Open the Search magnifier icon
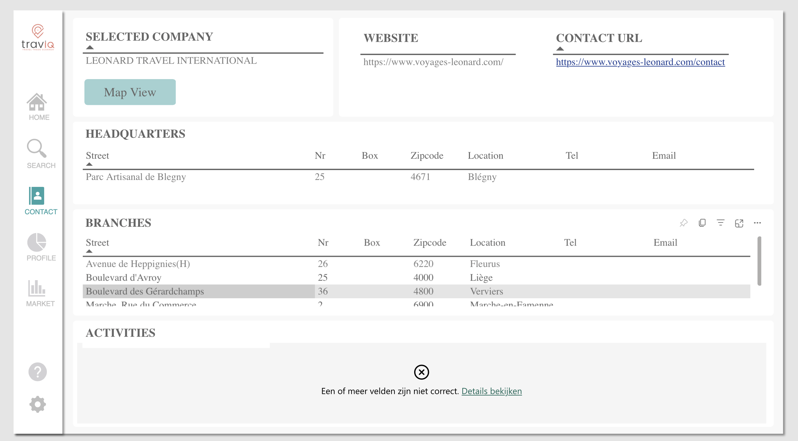The width and height of the screenshot is (798, 441). coord(37,148)
